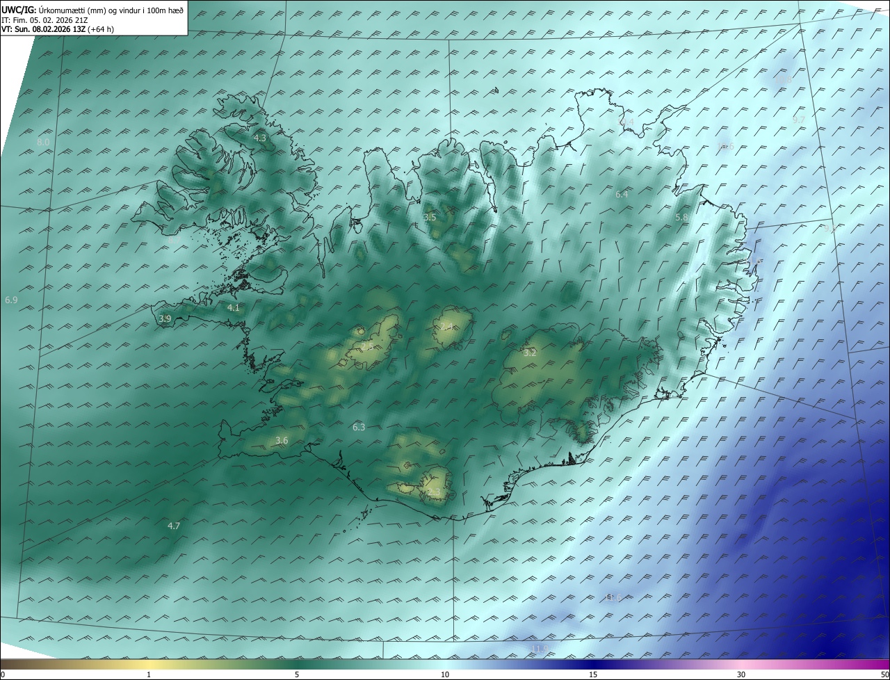Click the 11.6 value in the southern sea
Image resolution: width=890 pixels, height=680 pixels.
point(613,597)
